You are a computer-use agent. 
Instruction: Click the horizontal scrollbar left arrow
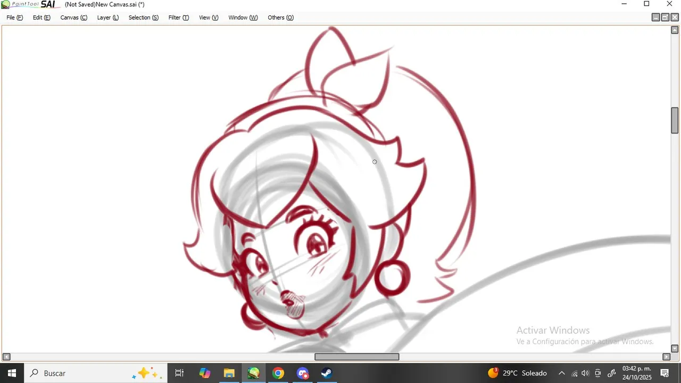[x=6, y=357]
